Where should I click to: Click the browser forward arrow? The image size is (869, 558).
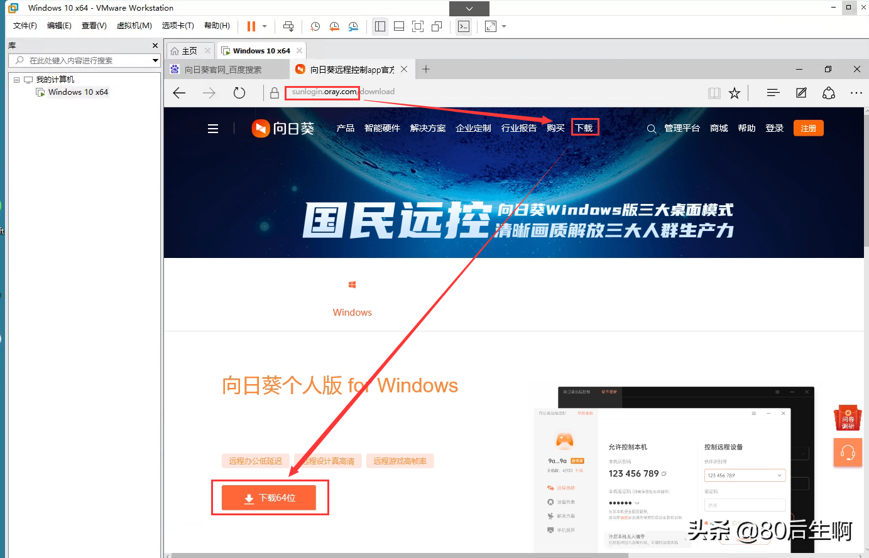(x=209, y=93)
